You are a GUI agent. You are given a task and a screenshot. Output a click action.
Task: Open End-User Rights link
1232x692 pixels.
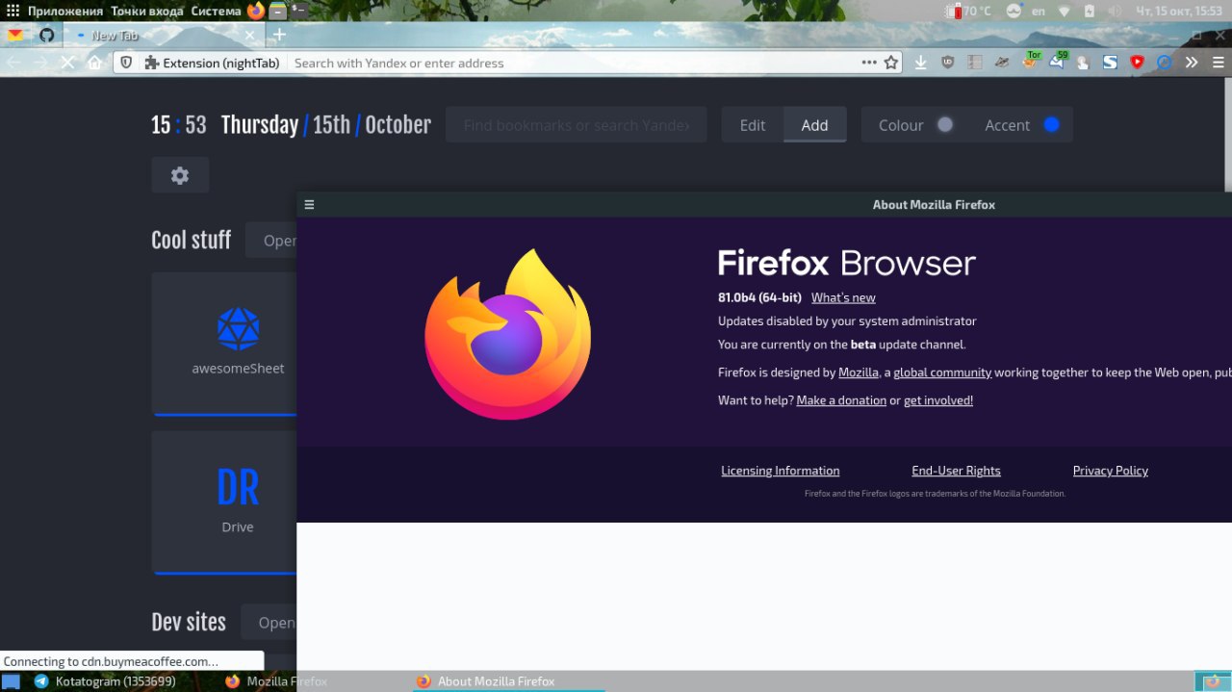(x=956, y=471)
